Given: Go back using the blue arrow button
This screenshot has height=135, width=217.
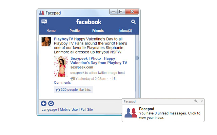Looking at the screenshot, I should [x=44, y=104].
